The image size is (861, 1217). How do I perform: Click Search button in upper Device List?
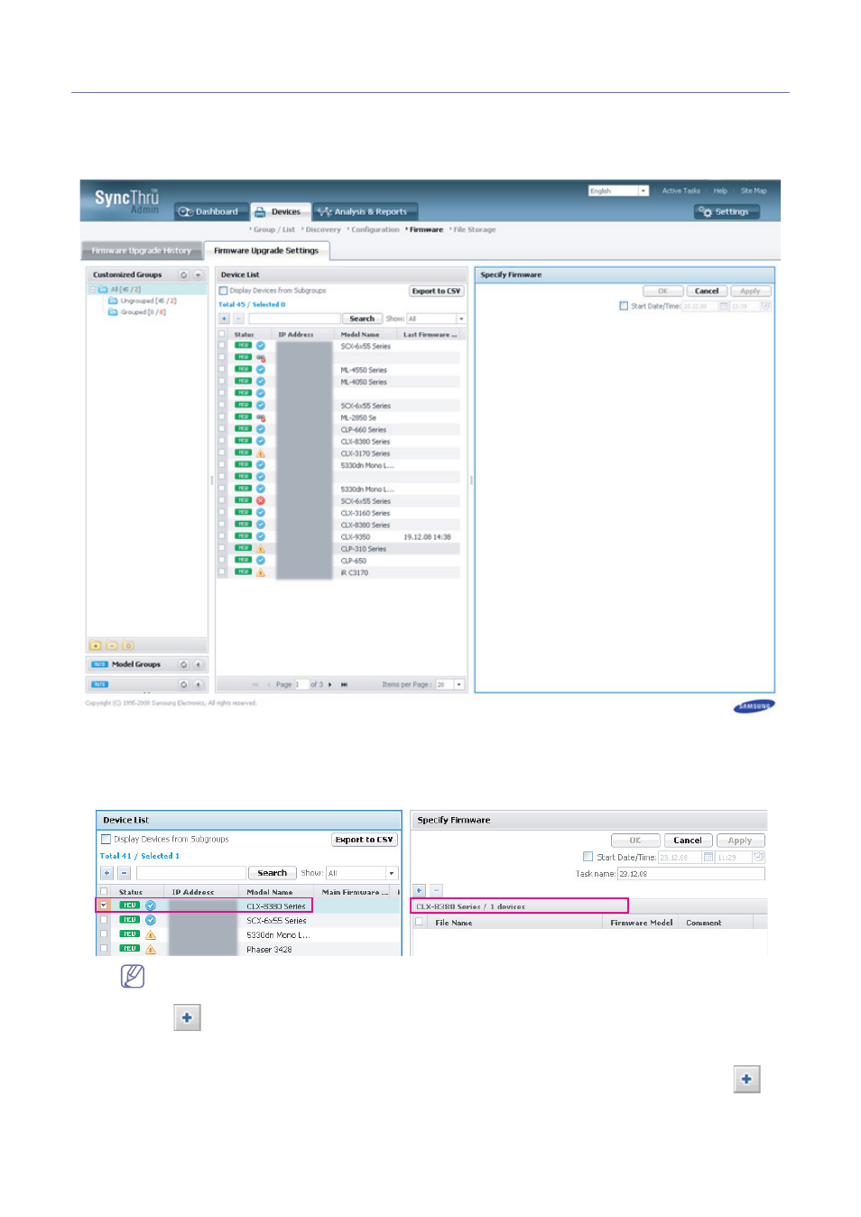coord(362,319)
